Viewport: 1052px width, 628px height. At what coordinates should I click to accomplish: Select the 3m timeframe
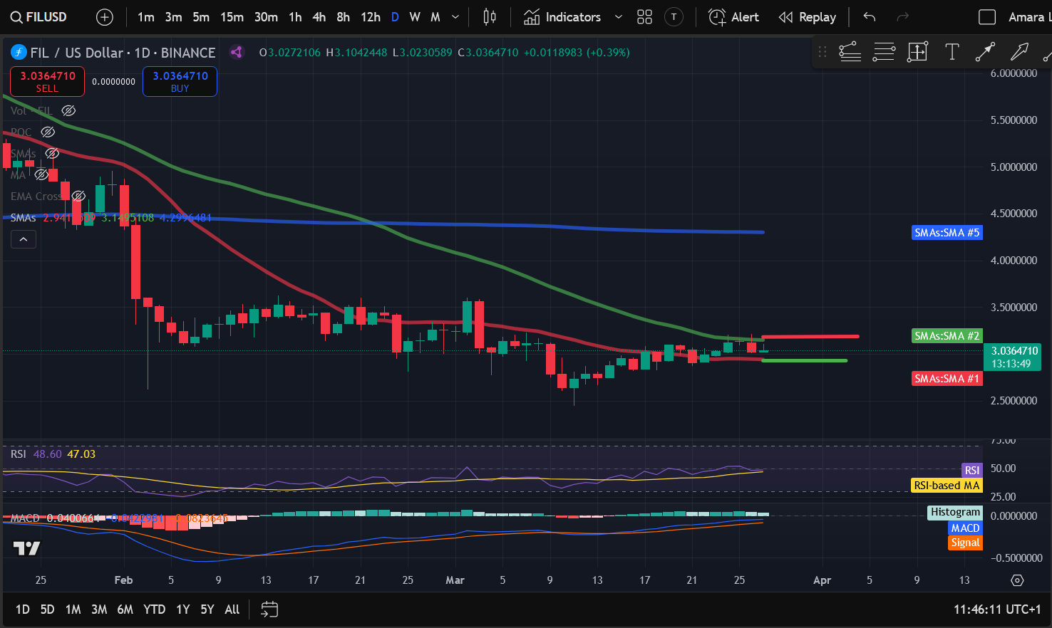[x=173, y=17]
